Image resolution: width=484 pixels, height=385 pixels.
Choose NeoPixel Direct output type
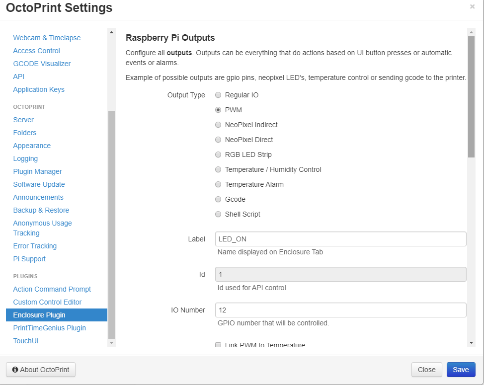pos(218,140)
